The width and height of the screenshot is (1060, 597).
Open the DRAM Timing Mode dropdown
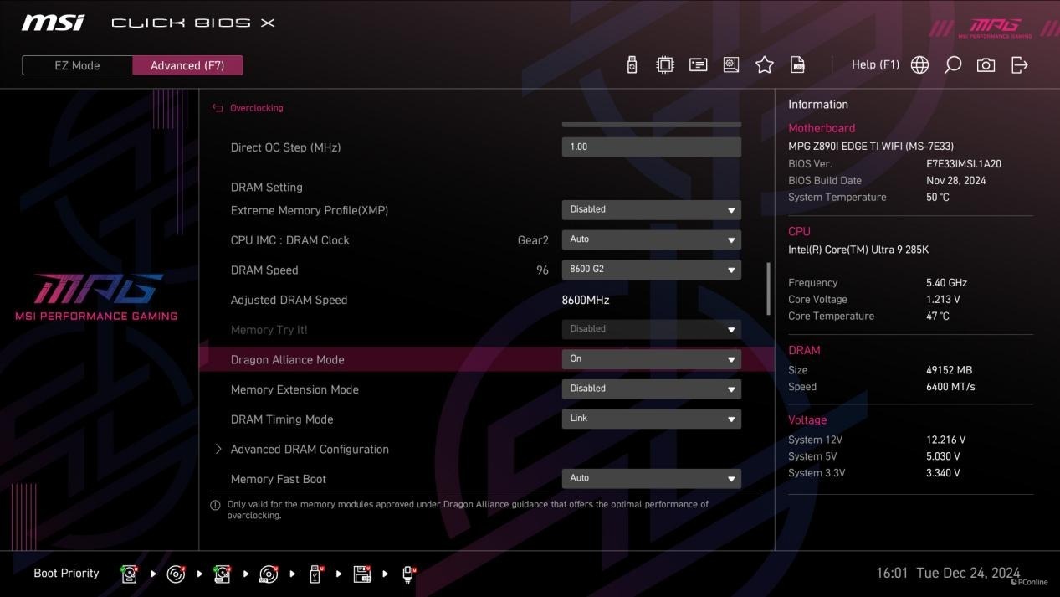(651, 419)
